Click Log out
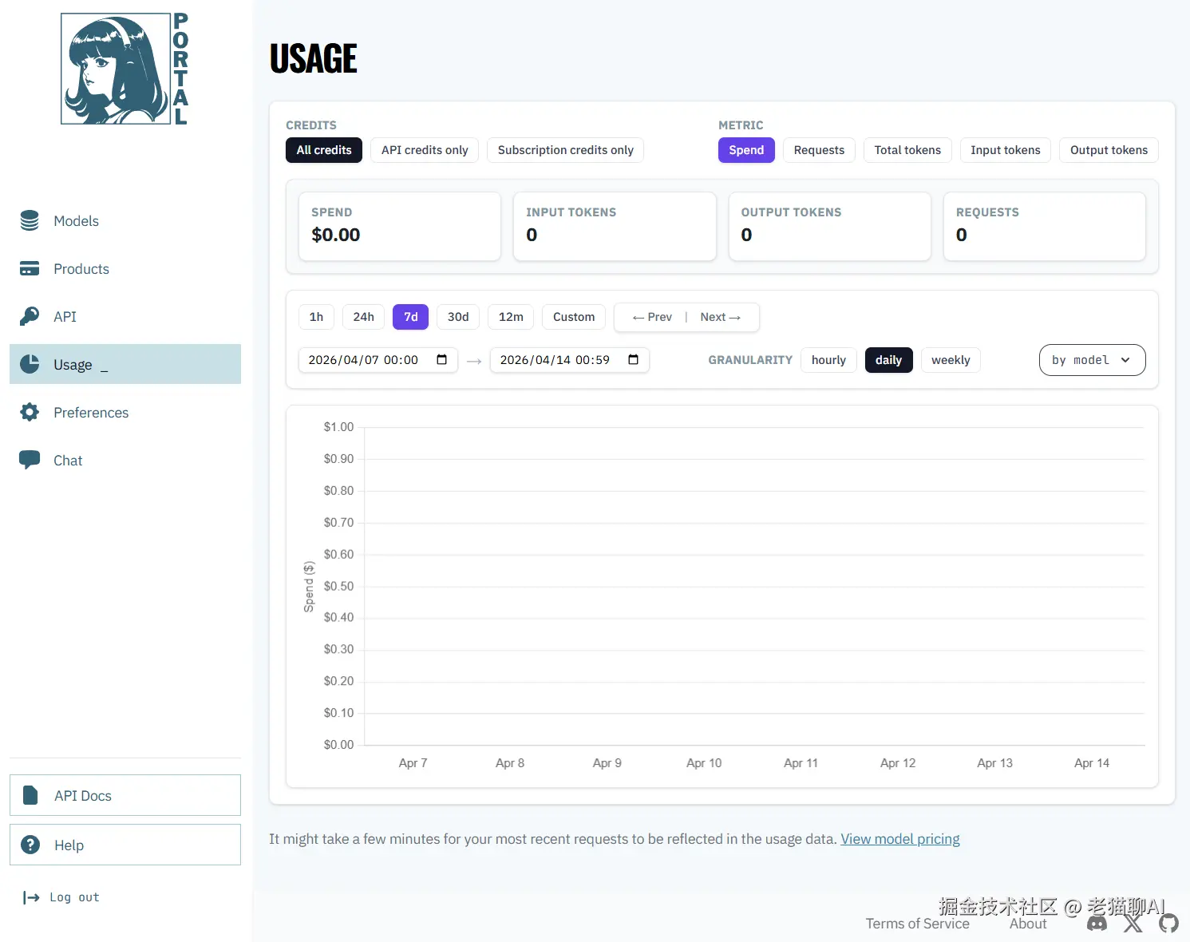 coord(62,897)
